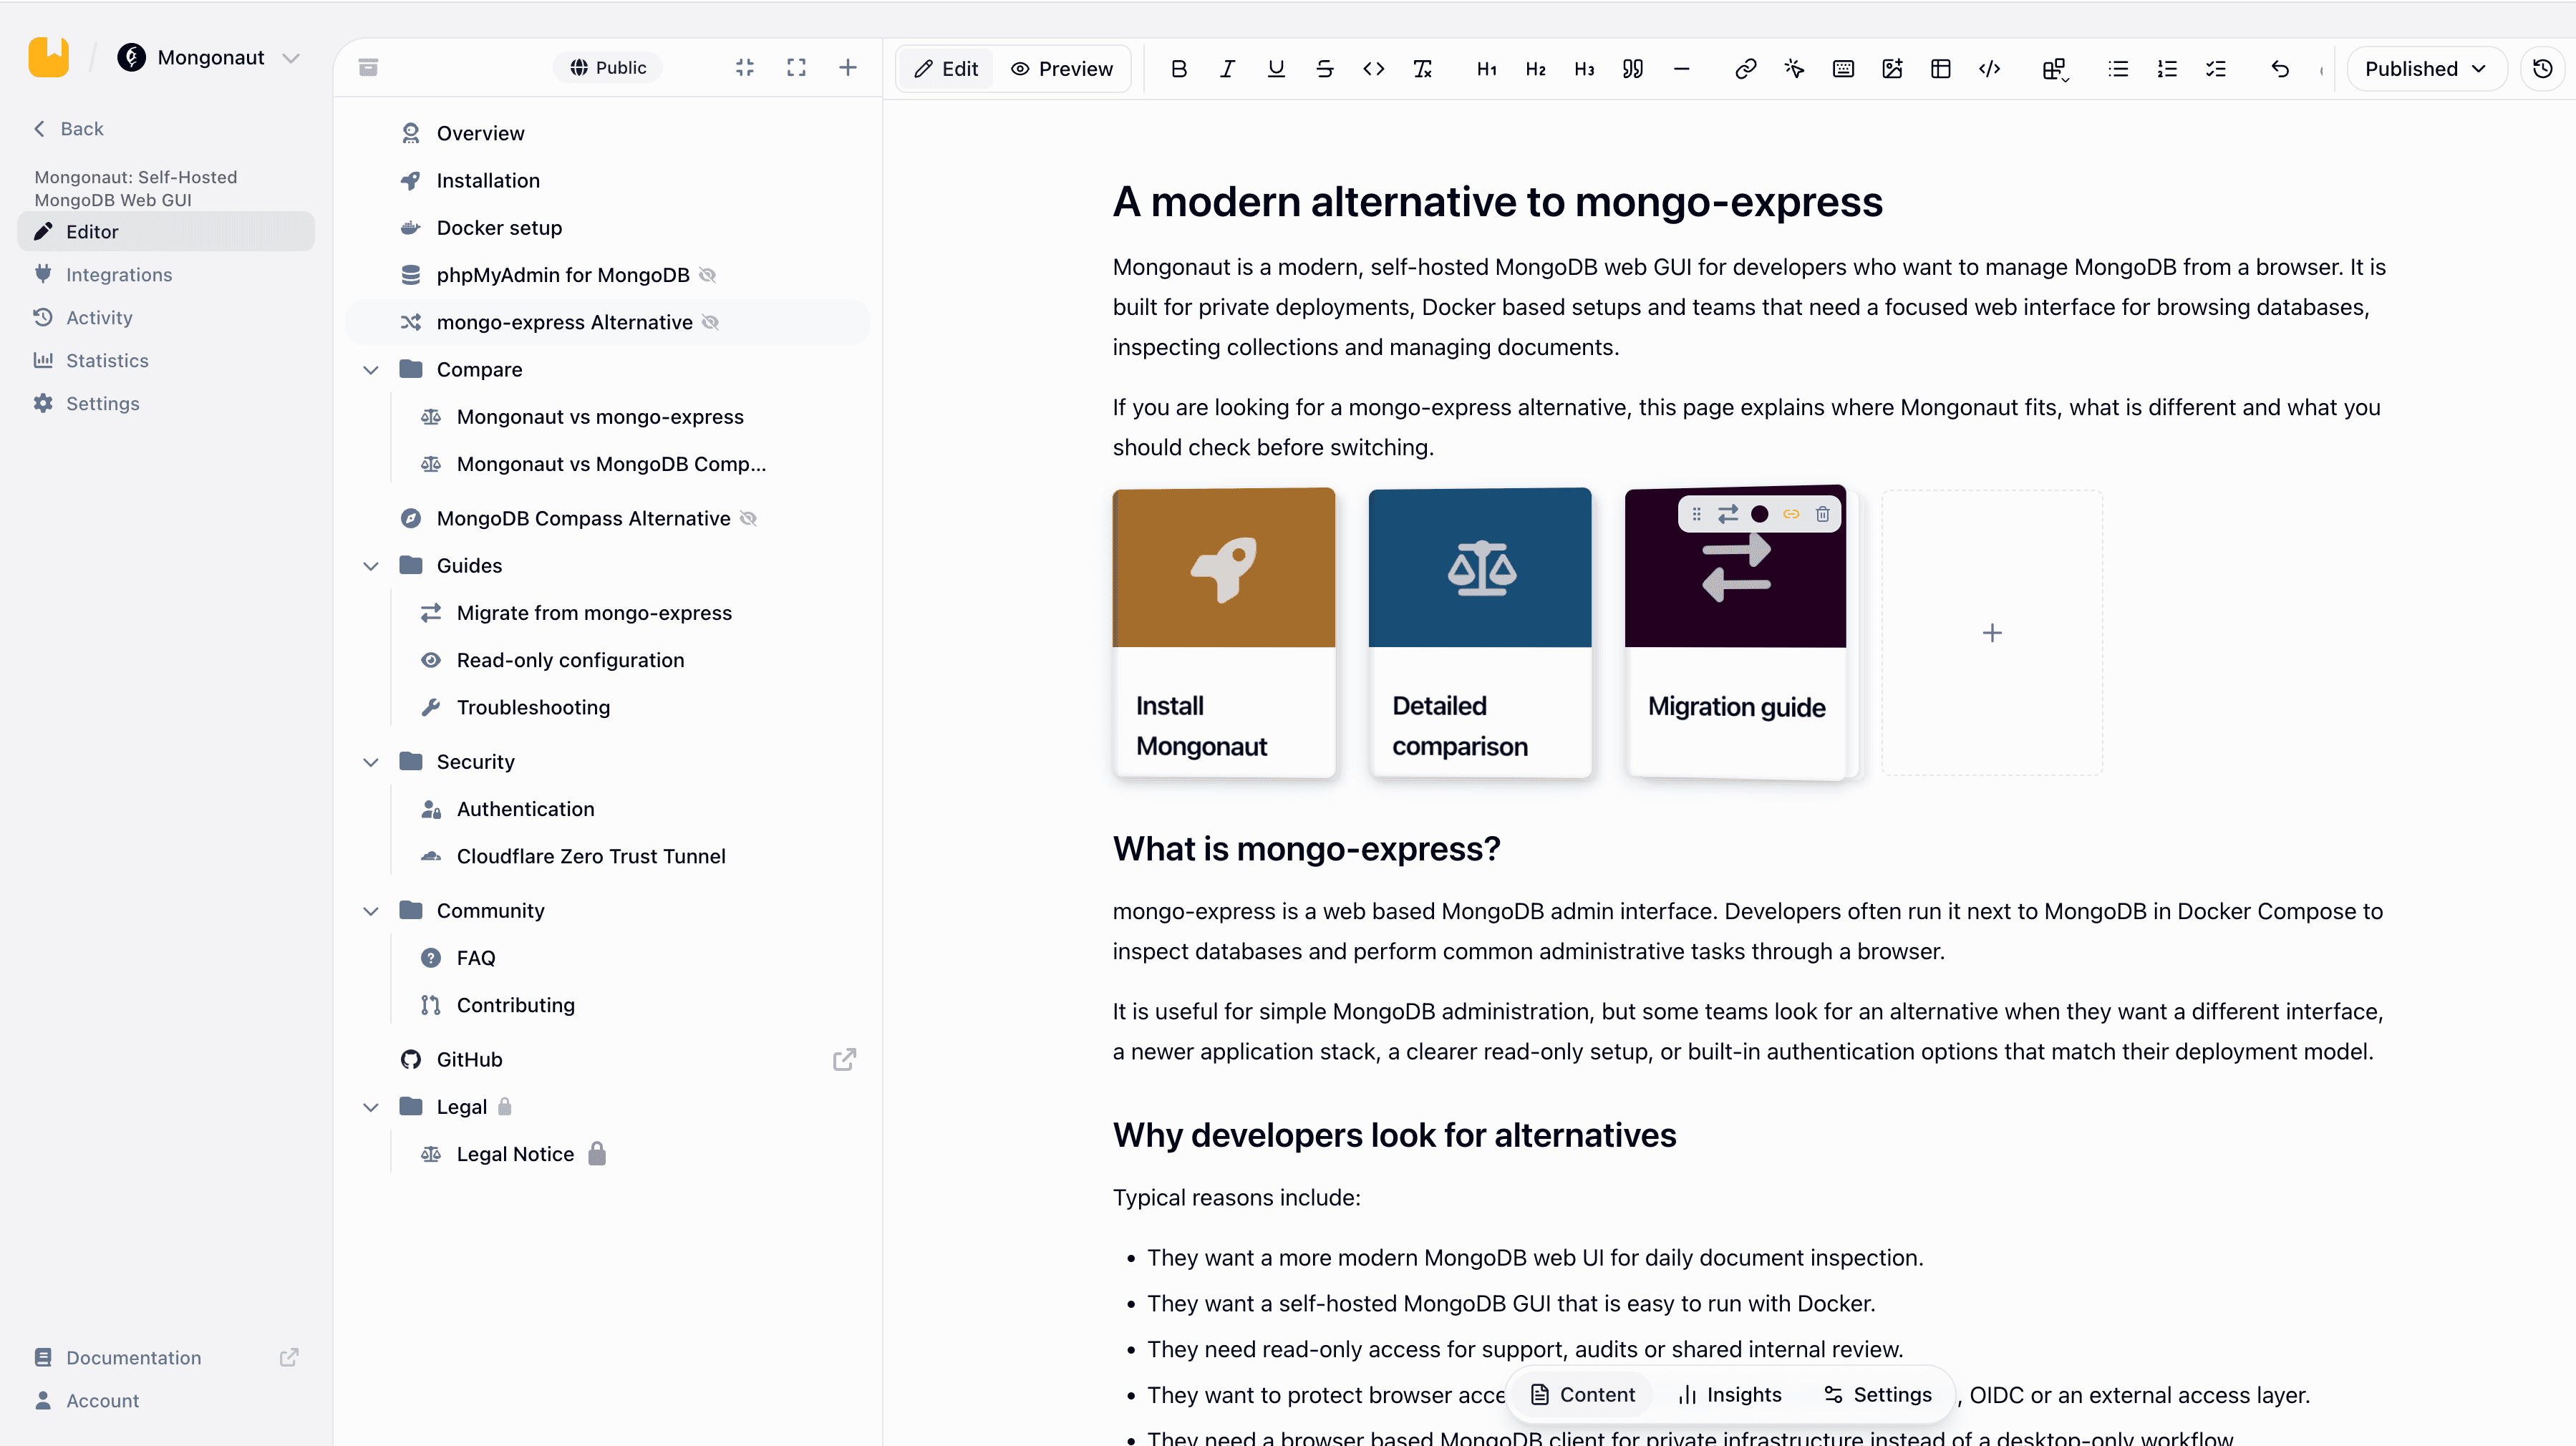Add a blockquote from the toolbar
2576x1446 pixels.
(x=1633, y=68)
